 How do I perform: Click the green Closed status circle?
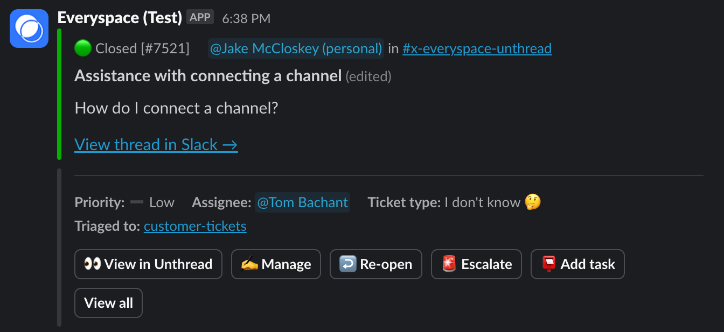tap(82, 48)
